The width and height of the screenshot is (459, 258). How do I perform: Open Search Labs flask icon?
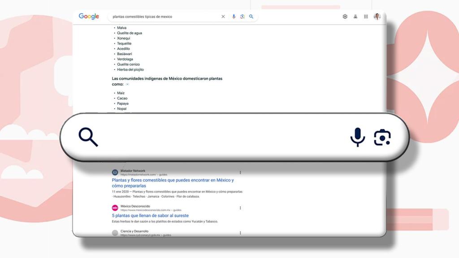pos(355,17)
